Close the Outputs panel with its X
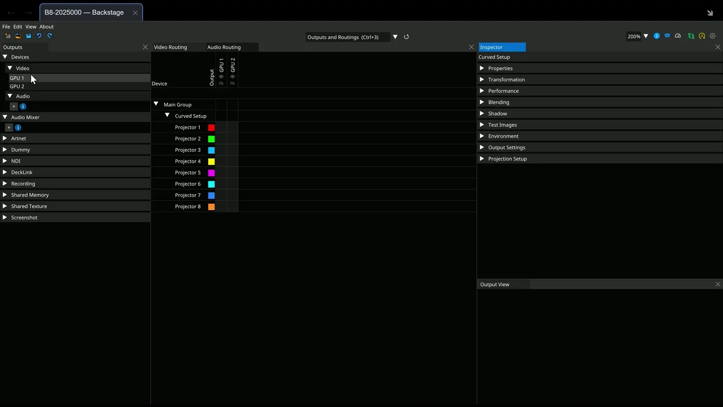The image size is (723, 407). [x=145, y=47]
